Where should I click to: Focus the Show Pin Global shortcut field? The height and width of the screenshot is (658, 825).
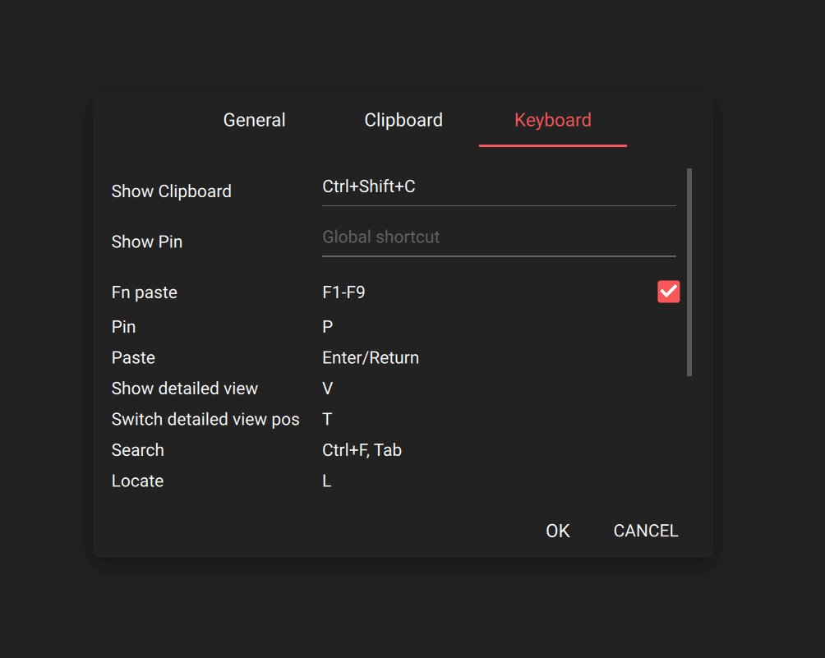498,237
